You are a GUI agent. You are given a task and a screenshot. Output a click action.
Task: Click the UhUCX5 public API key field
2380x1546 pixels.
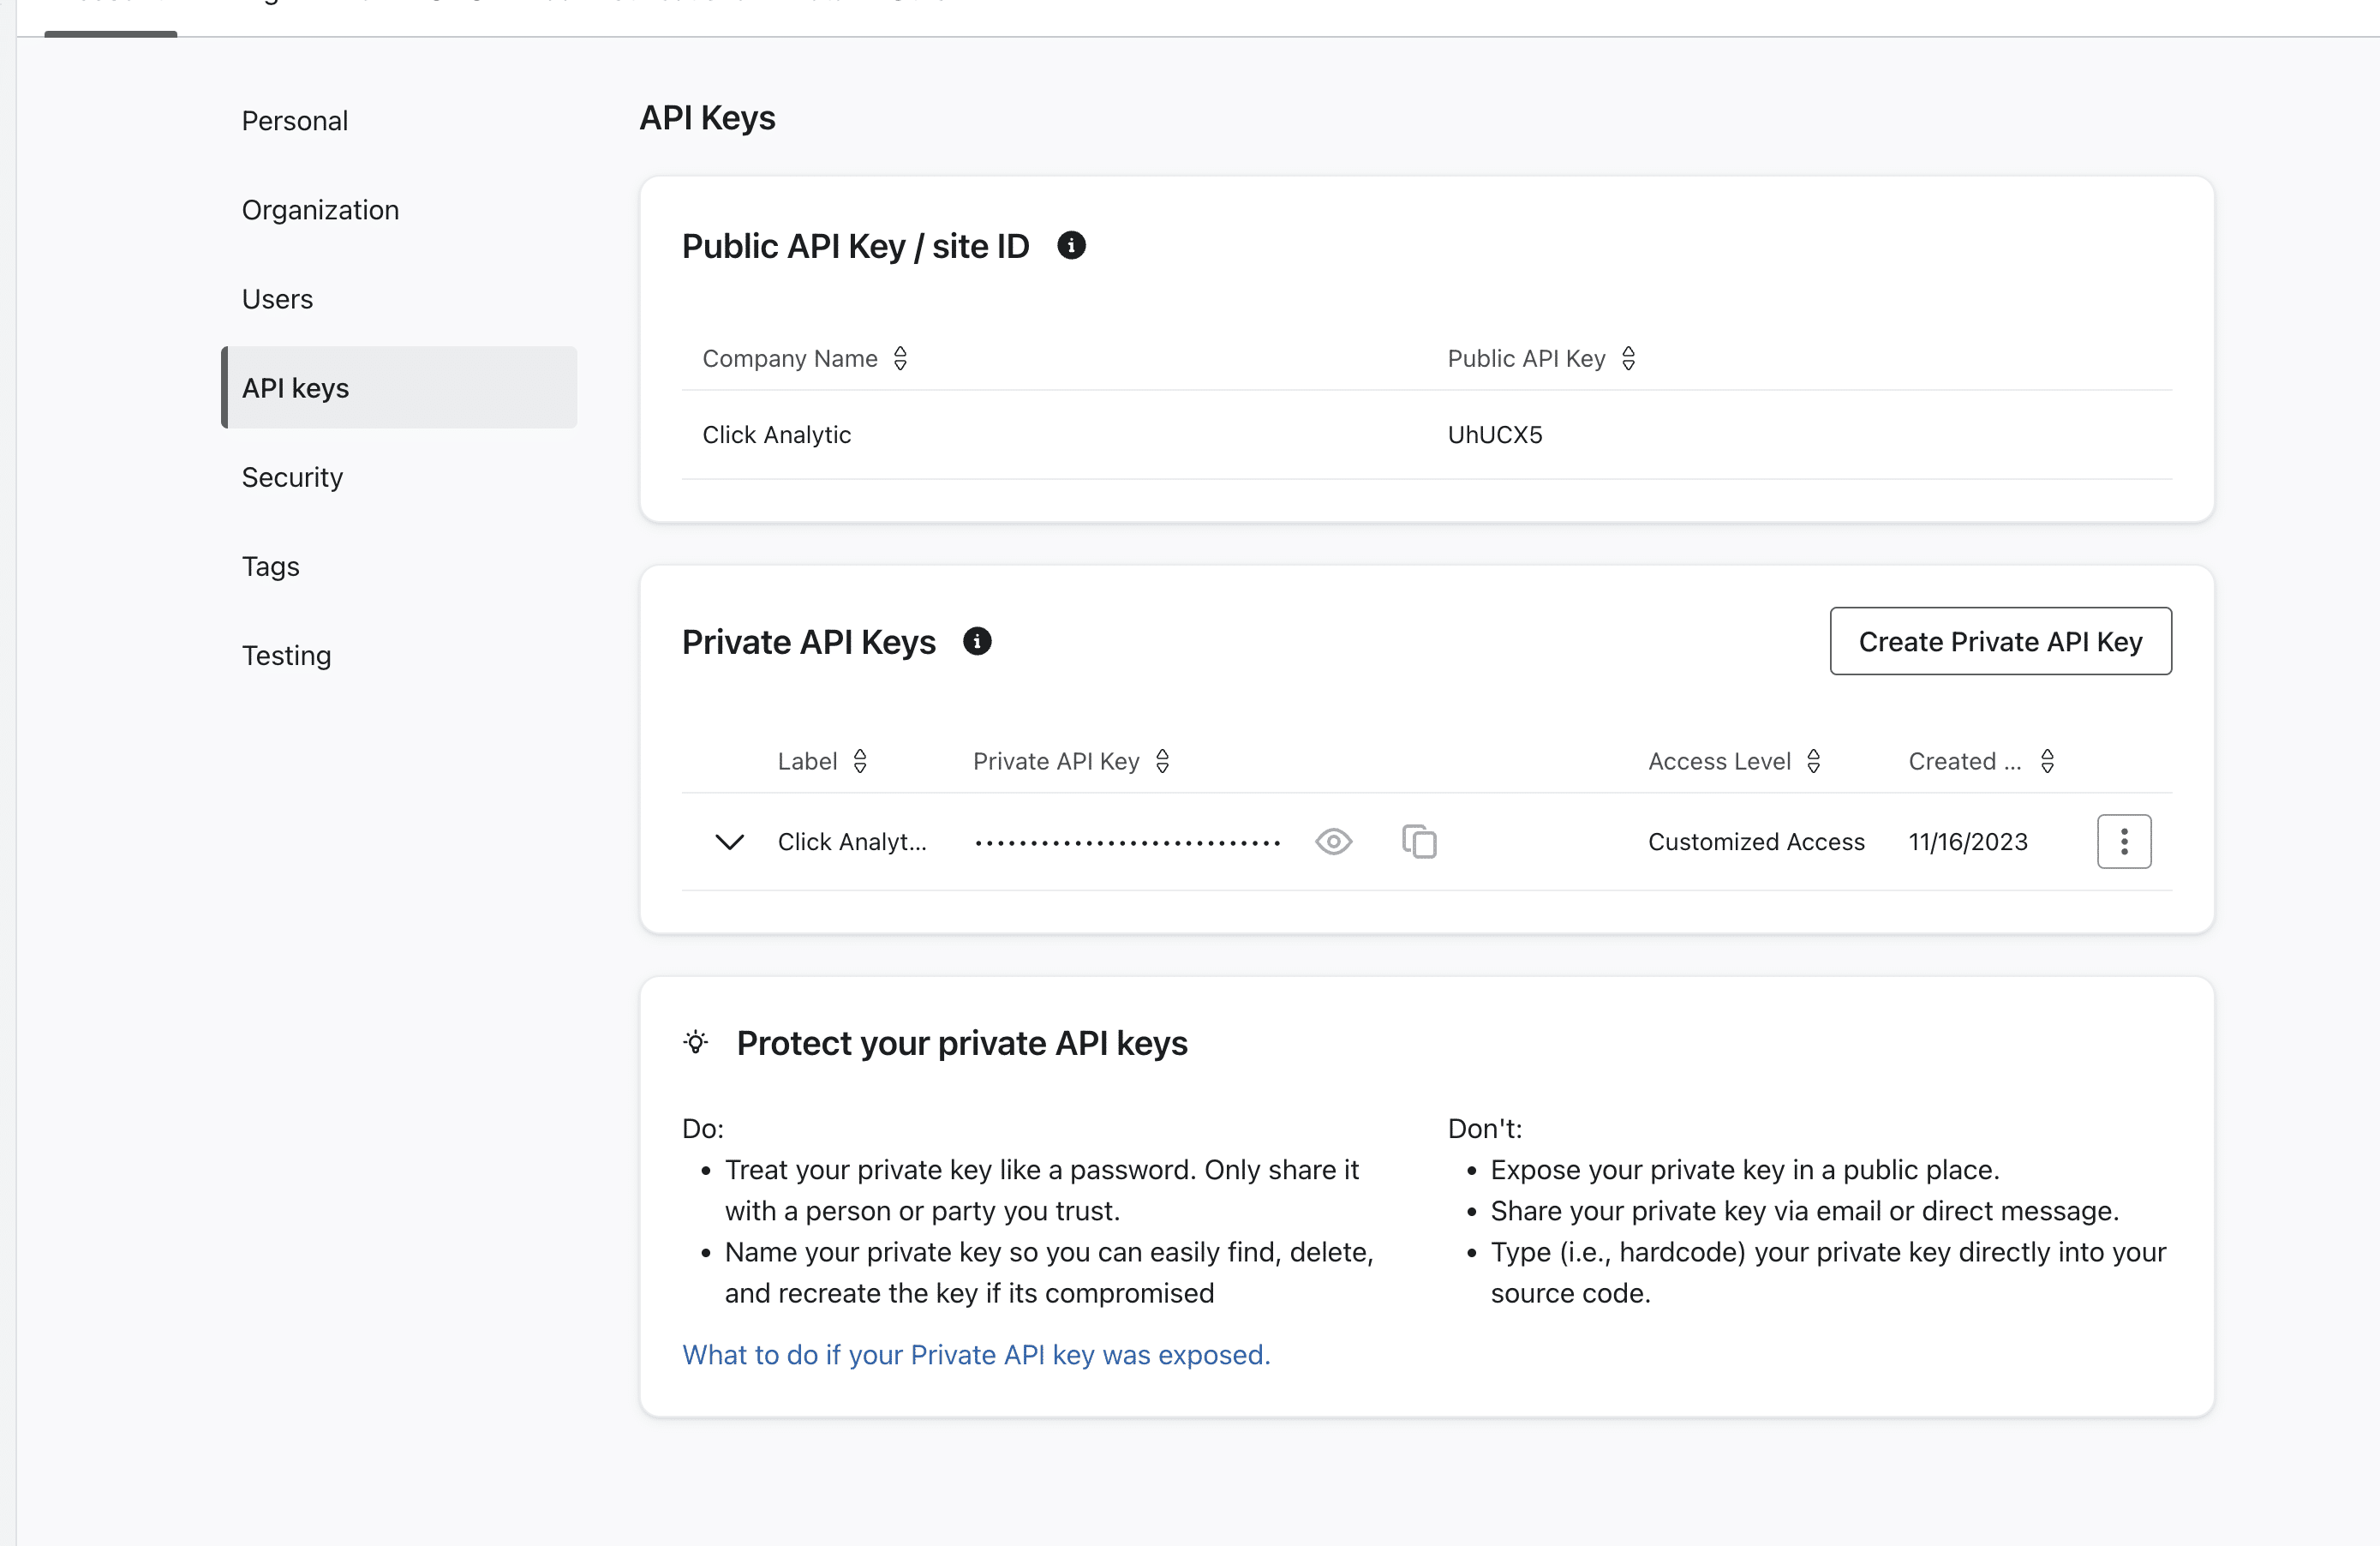click(x=1495, y=434)
